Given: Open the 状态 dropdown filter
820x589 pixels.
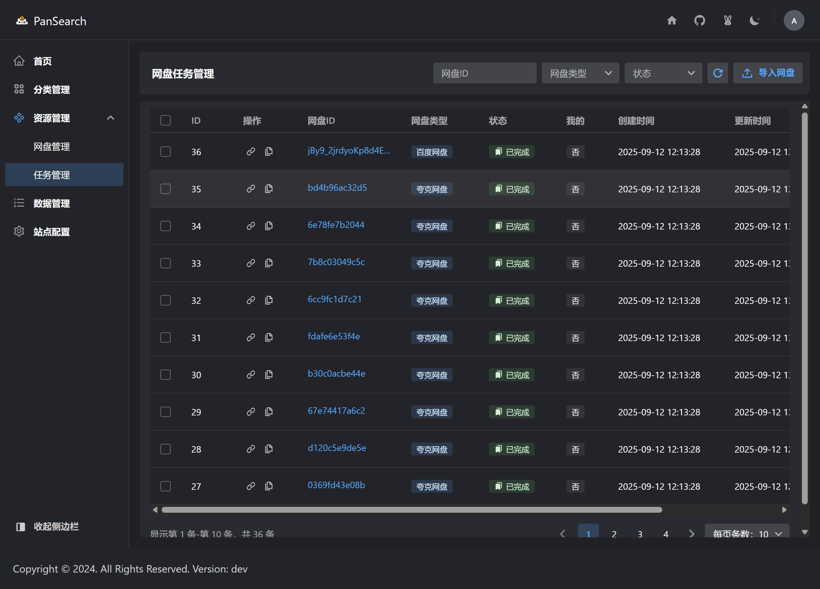Looking at the screenshot, I should coord(663,73).
